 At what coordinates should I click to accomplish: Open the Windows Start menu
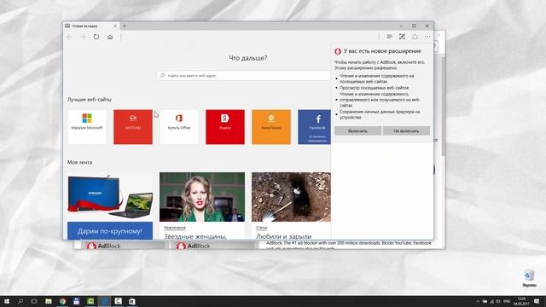7,301
